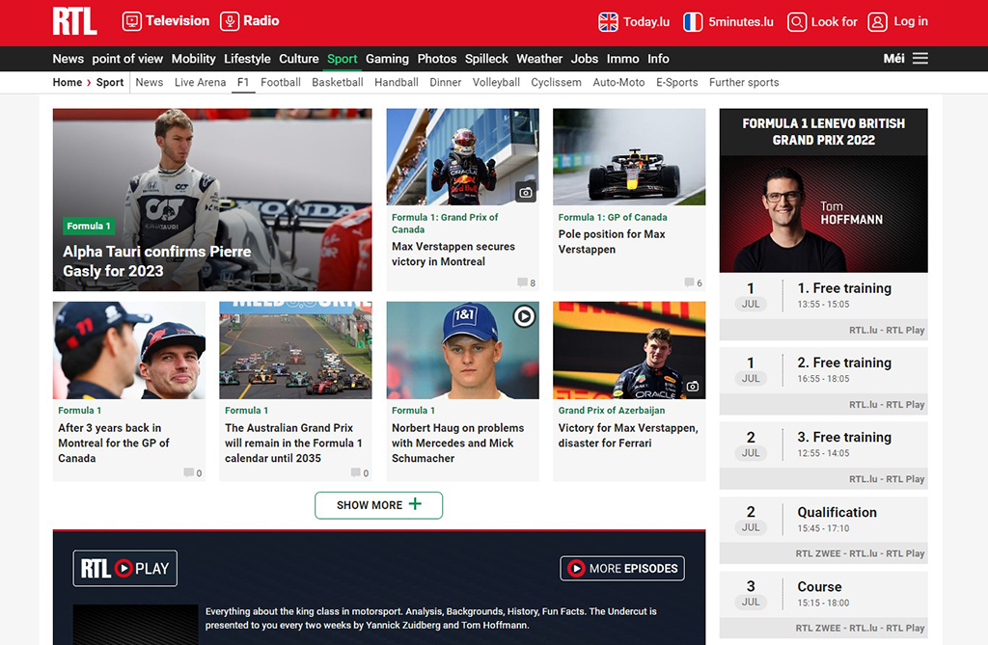Screen dimensions: 988x645
Task: Open the Mobility menu item
Action: [x=193, y=59]
